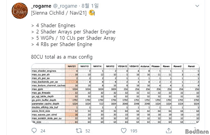The height and width of the screenshot is (135, 210).
Task: Open the spec table image
Action: 115,93
